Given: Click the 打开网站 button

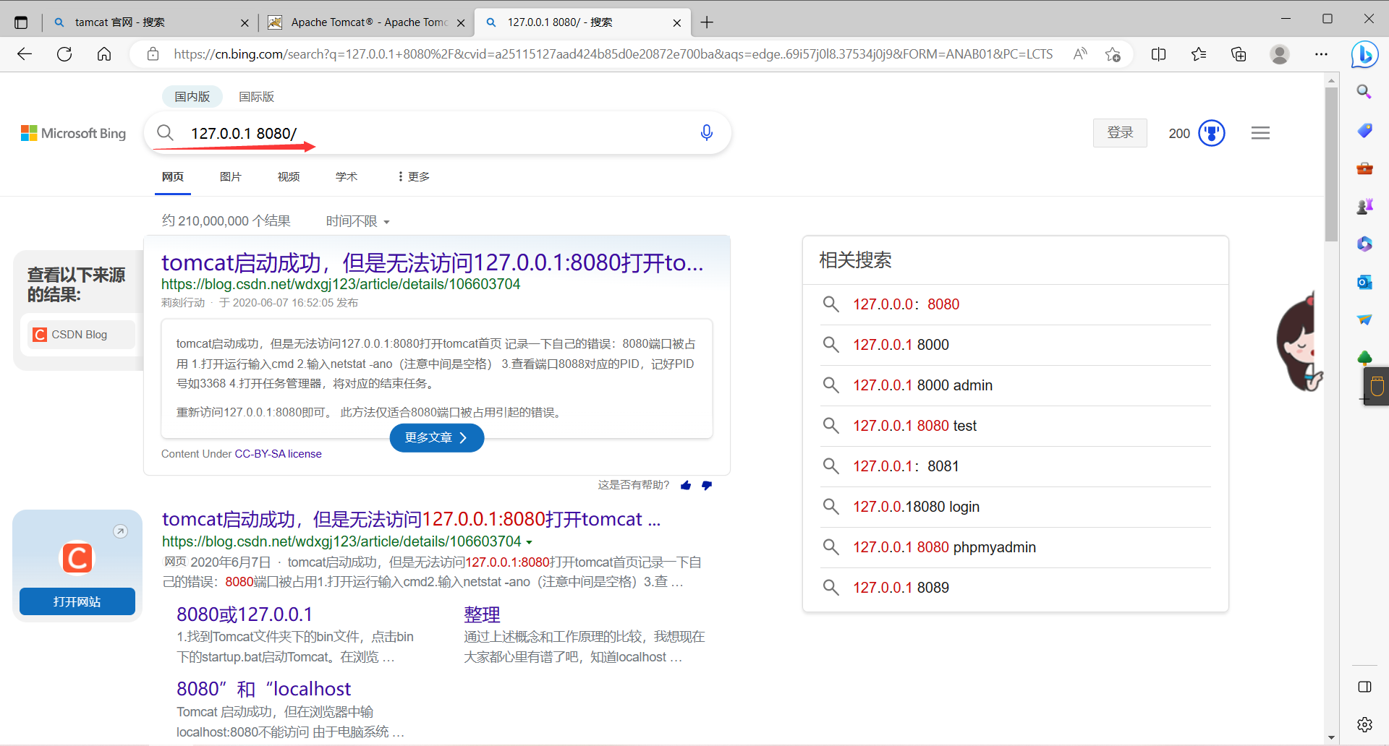Looking at the screenshot, I should coord(77,601).
